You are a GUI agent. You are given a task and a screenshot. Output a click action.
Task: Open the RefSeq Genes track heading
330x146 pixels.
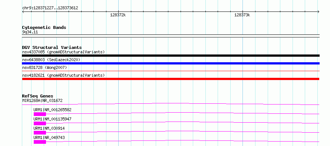point(38,96)
